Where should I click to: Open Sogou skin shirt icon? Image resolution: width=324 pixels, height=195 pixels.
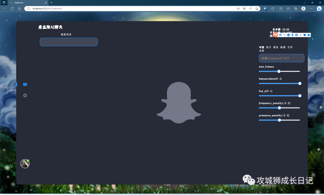(x=304, y=35)
